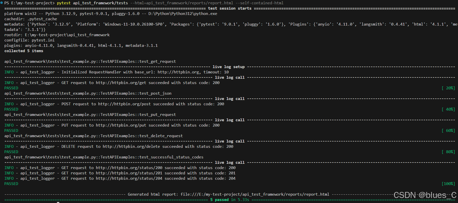Screen dimensions: 458x203
Task: Click the 'api_test_framework/tests' argument in the command
Action: 101,3
